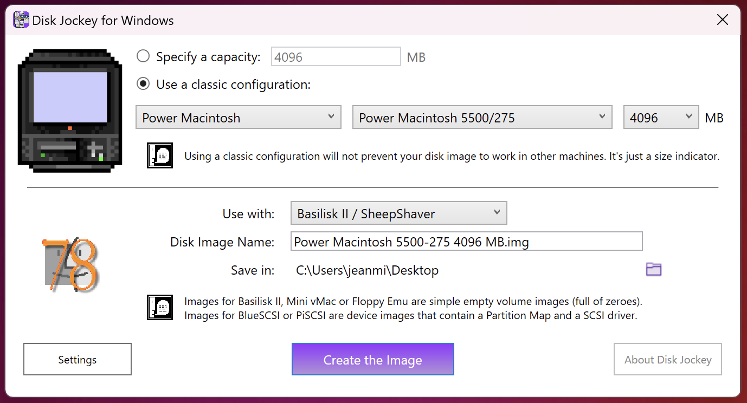Open the Power Macintosh family dropdown
The image size is (747, 403).
pyautogui.click(x=239, y=117)
